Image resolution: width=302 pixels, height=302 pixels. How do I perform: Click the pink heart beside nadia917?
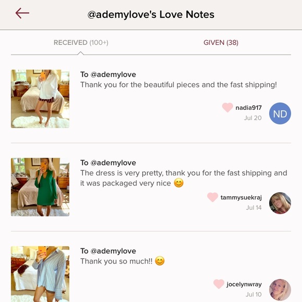point(228,107)
